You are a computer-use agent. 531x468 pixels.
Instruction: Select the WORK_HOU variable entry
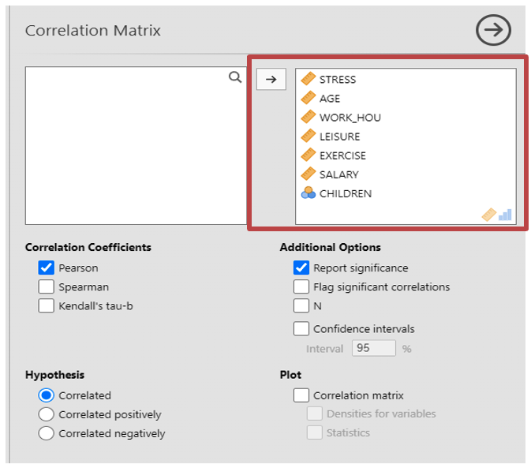350,118
